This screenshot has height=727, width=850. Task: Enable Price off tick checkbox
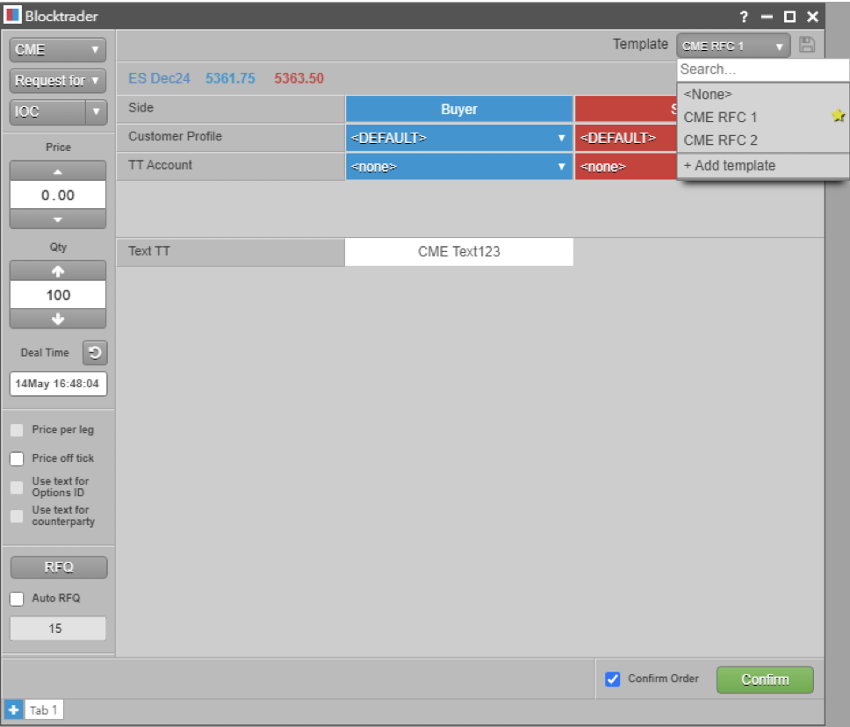pos(17,458)
